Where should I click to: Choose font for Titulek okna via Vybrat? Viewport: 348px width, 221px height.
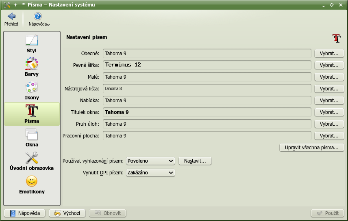[329, 112]
